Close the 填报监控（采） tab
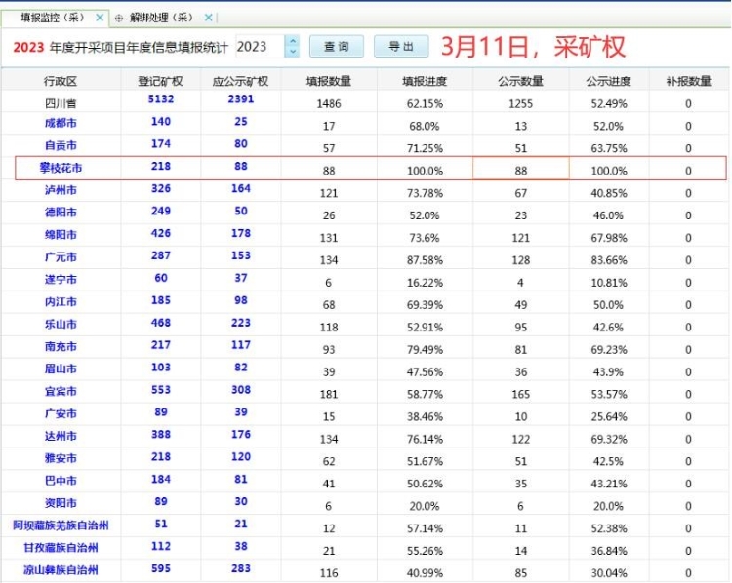This screenshot has height=583, width=732. point(100,18)
